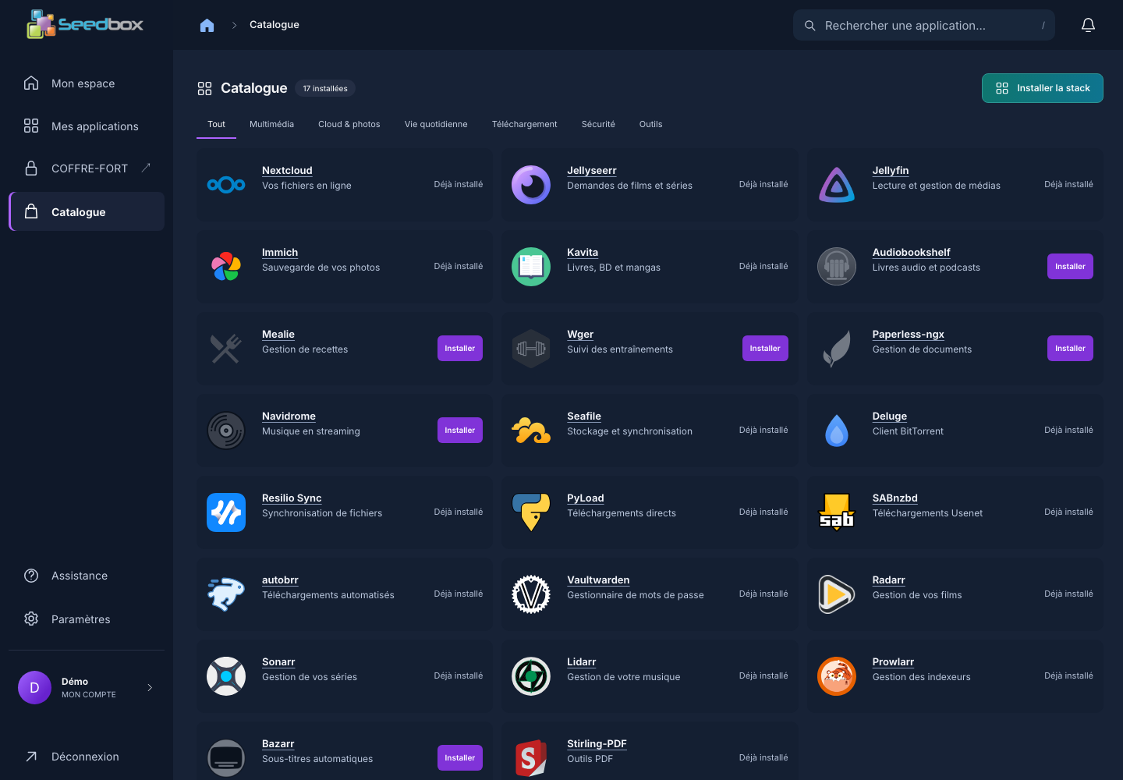Screen dimensions: 1123x780
Task: Click the Jellyfin triangle icon
Action: (x=837, y=185)
